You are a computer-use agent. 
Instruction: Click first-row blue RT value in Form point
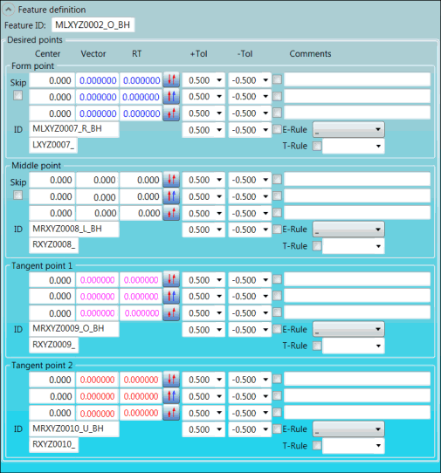141,80
